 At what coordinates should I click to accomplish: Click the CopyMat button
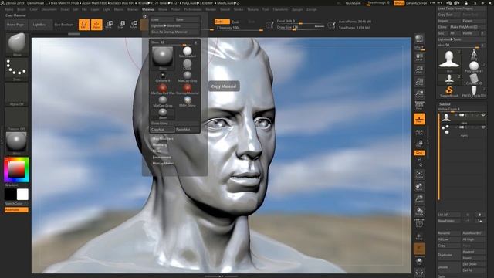162,130
